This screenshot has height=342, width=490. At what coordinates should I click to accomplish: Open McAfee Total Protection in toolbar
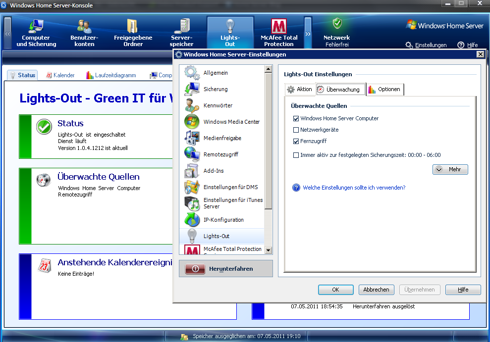279,33
